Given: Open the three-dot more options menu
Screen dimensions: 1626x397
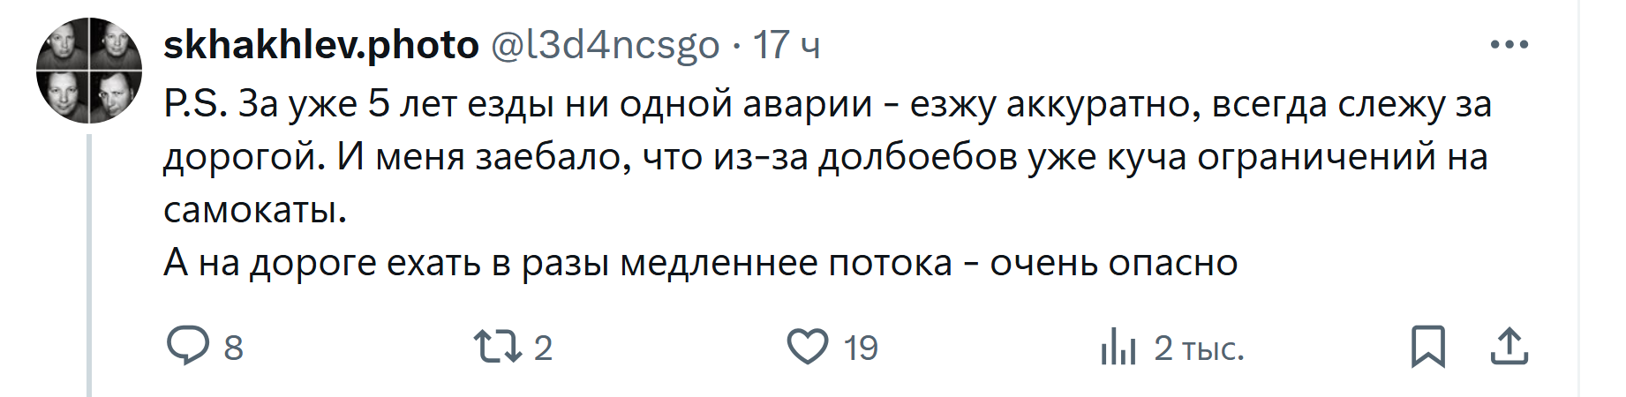Looking at the screenshot, I should 1509,45.
